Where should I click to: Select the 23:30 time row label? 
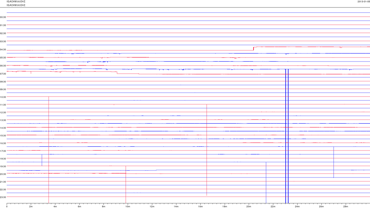(3, 197)
